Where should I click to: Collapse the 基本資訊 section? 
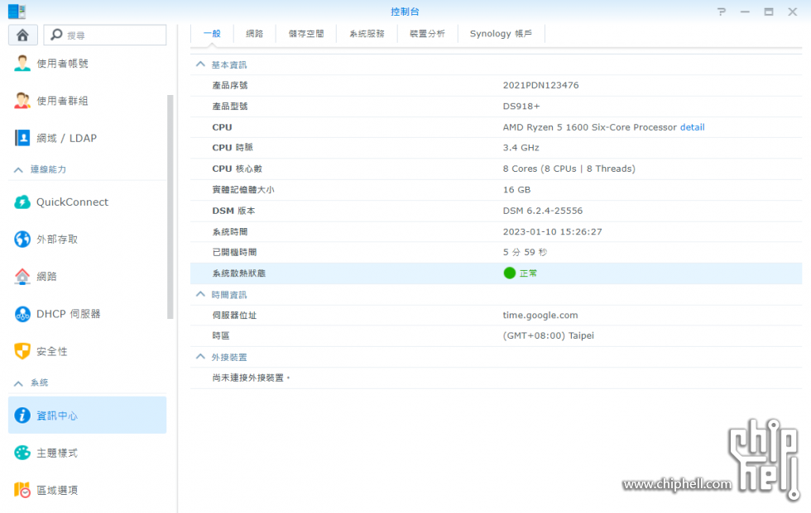[x=200, y=64]
